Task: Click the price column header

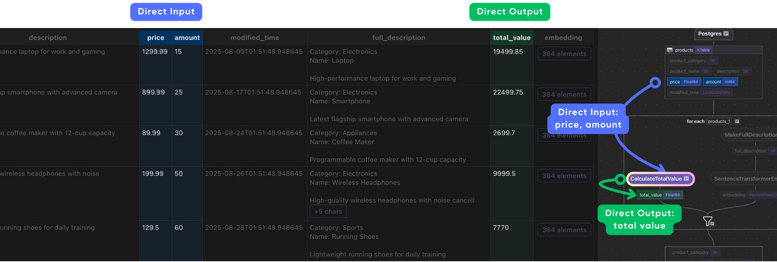Action: pyautogui.click(x=155, y=37)
